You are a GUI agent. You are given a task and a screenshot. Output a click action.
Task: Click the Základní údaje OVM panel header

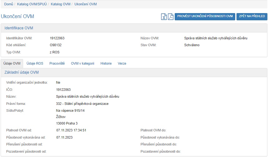(22, 72)
